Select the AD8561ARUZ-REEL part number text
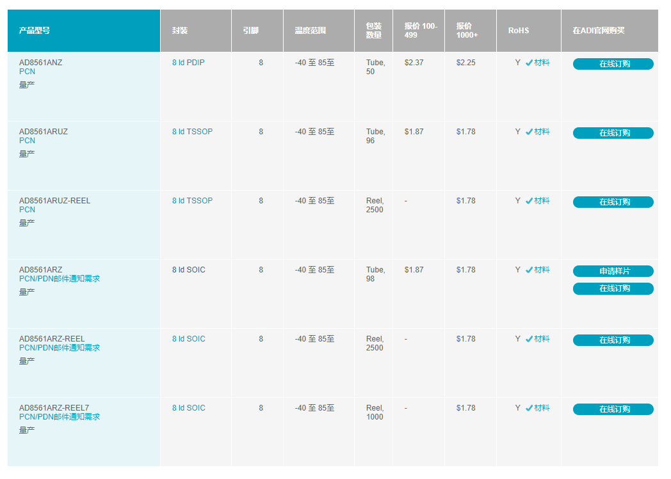671x479 pixels. 55,201
